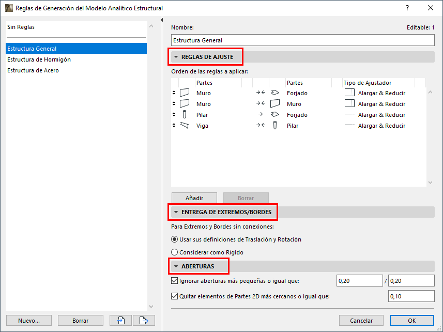The image size is (443, 332).
Task: Click the wall icon in Muro–Forjado row
Action: coord(185,93)
